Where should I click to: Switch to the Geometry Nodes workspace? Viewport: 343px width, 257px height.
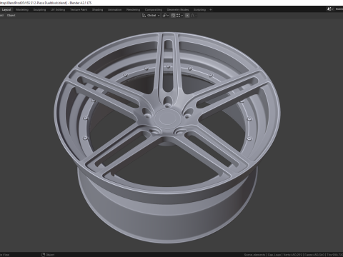coord(178,10)
